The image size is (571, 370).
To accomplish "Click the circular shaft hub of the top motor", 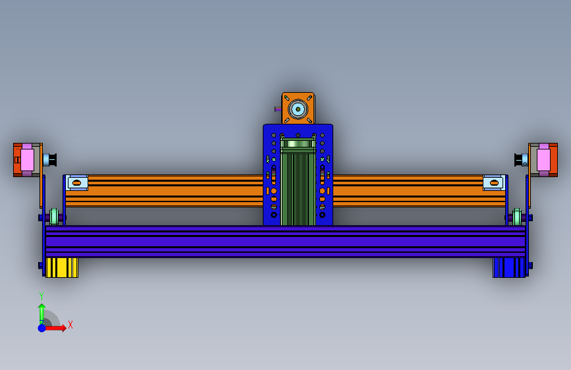I will point(298,109).
